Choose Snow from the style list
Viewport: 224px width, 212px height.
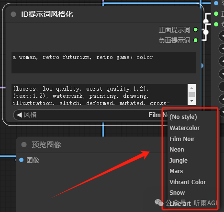[x=177, y=193]
